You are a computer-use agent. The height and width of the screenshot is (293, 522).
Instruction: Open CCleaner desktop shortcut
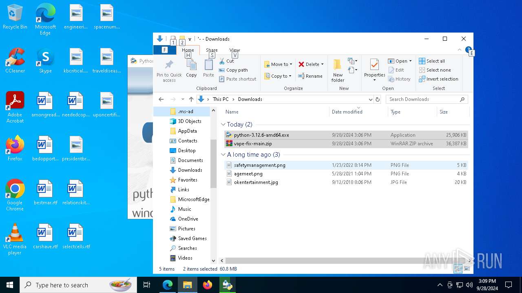pyautogui.click(x=15, y=61)
